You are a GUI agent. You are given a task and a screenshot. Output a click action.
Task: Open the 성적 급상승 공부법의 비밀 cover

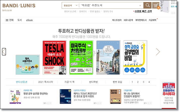pos(135,58)
